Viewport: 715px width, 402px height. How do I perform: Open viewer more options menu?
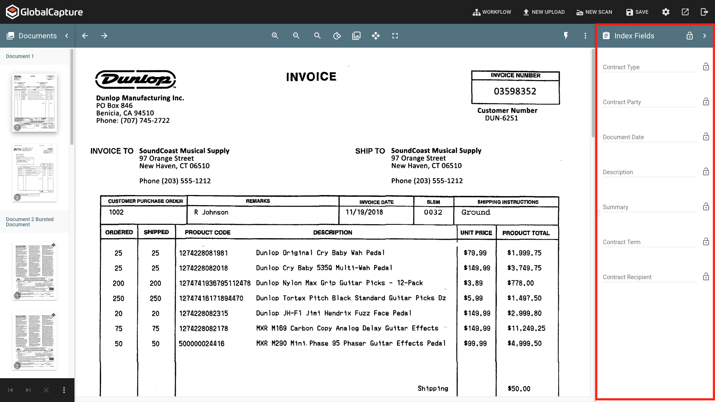[x=585, y=36]
